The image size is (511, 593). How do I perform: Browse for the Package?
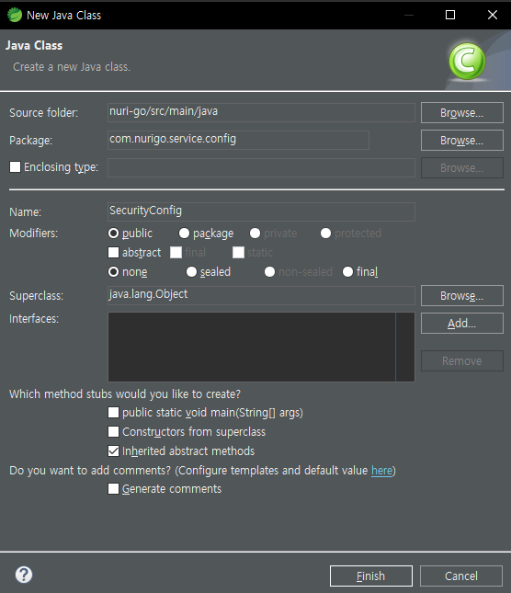462,141
